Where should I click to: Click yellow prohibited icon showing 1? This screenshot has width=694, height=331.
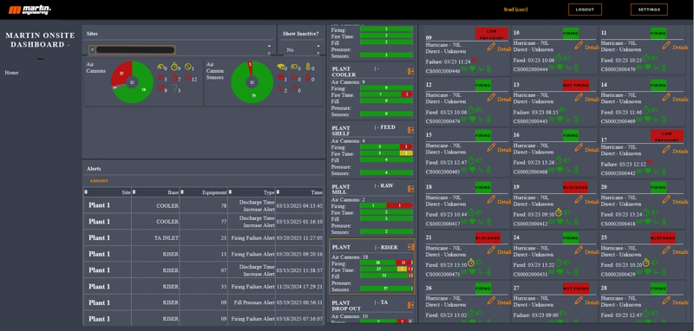tap(188, 67)
